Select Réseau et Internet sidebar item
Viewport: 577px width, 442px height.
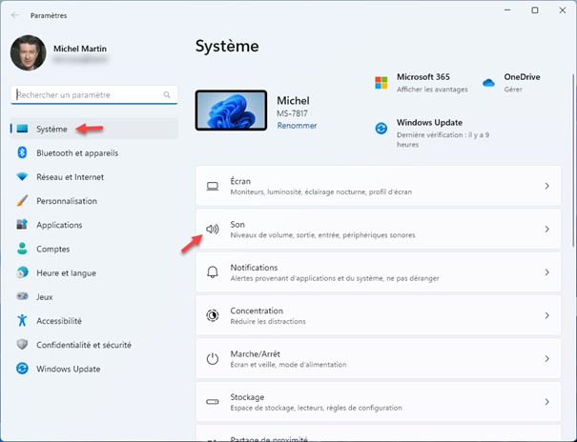70,177
